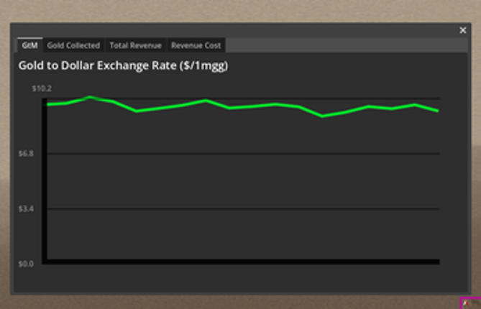Click the $6.8 axis label
The width and height of the screenshot is (481, 309).
[x=26, y=154]
